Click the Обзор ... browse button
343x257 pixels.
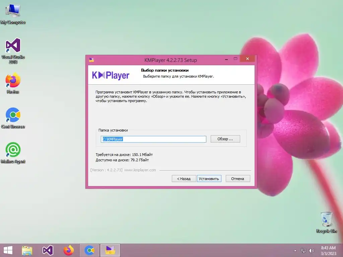pos(225,139)
